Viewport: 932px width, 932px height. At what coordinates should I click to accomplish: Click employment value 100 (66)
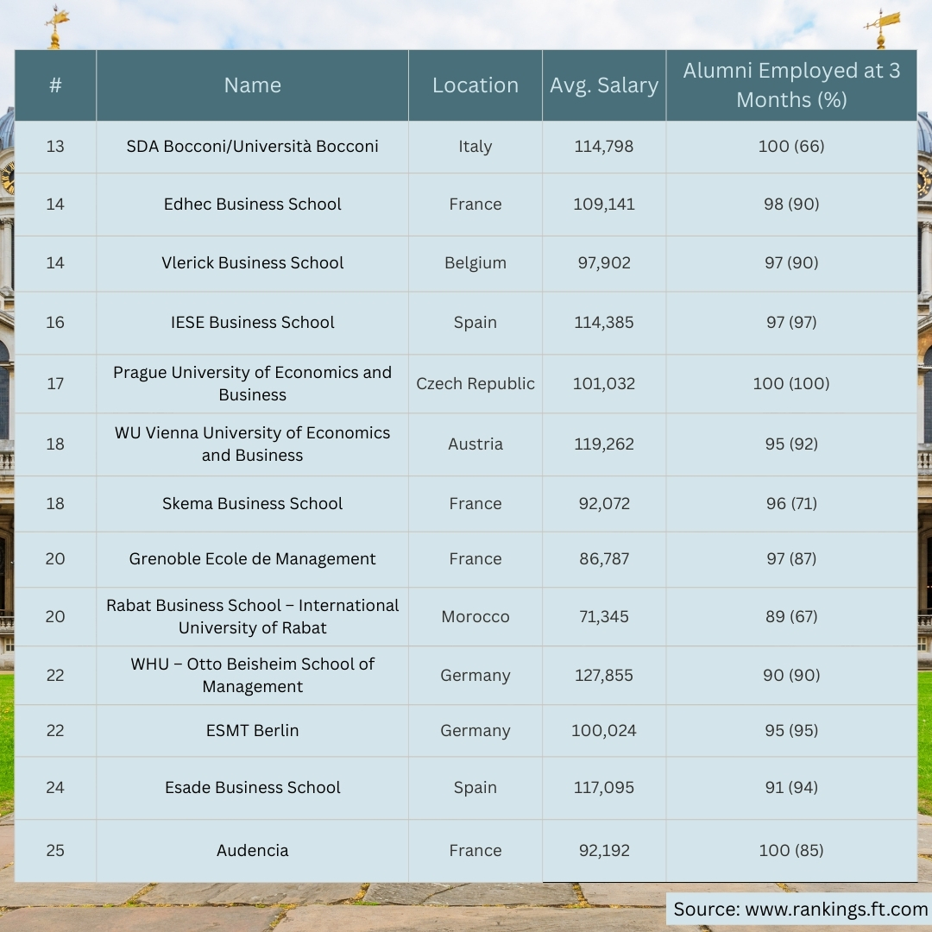(x=791, y=147)
